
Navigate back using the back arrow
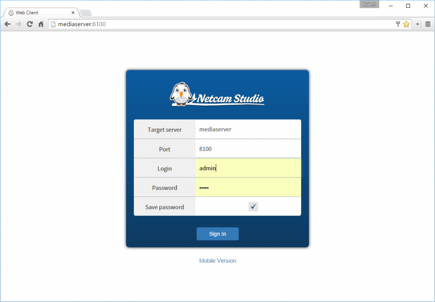[7, 24]
